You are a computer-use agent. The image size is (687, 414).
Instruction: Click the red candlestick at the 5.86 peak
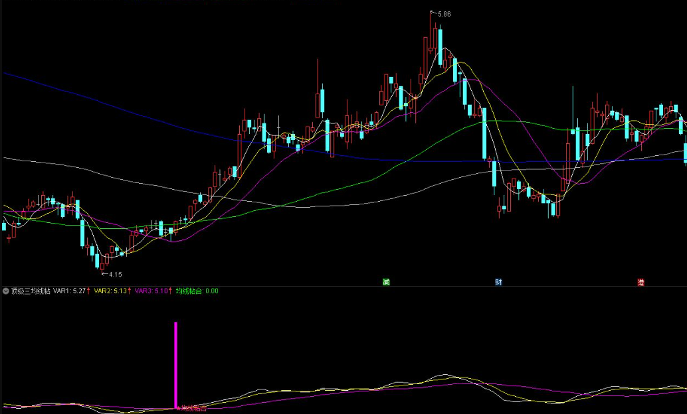pyautogui.click(x=431, y=33)
